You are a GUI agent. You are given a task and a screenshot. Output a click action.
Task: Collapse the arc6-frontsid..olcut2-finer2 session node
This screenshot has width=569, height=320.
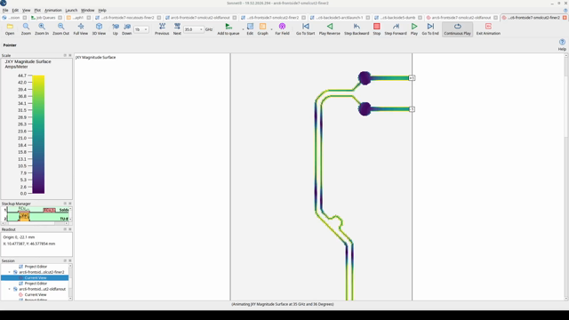[x=10, y=272]
